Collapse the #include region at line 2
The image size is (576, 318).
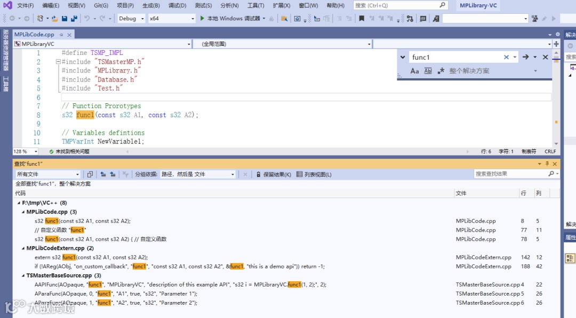(58, 62)
